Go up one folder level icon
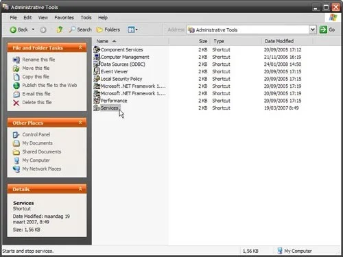Viewport: 343px width, 257px height. coord(60,29)
